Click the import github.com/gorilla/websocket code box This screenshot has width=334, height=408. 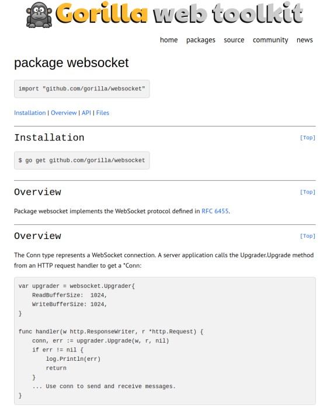pyautogui.click(x=82, y=89)
